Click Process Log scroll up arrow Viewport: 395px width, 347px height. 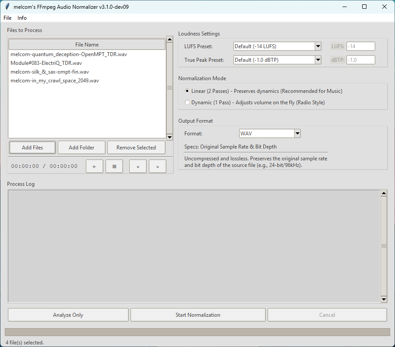(x=384, y=193)
